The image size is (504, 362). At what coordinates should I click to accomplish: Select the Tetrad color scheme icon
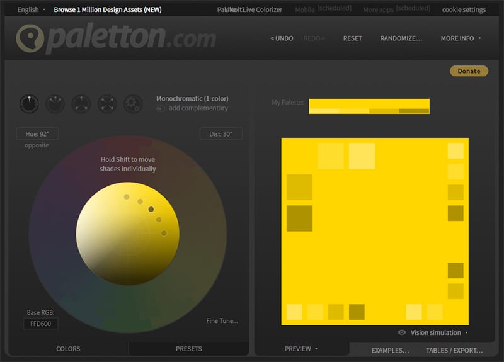107,104
